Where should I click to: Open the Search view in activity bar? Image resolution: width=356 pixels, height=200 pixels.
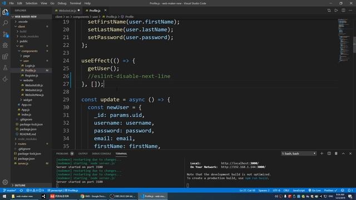coord(5,23)
